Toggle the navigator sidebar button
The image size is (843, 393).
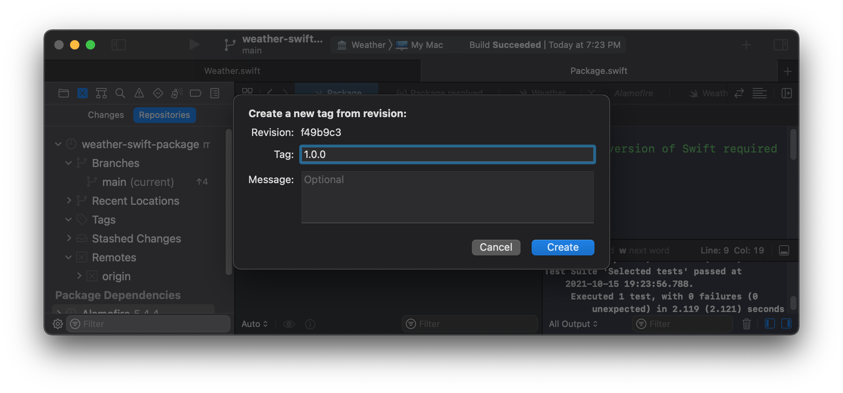click(118, 45)
